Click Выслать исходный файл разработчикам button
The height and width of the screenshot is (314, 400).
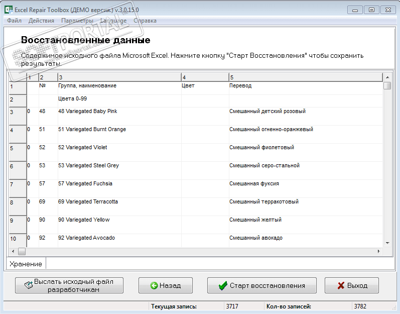click(x=69, y=285)
